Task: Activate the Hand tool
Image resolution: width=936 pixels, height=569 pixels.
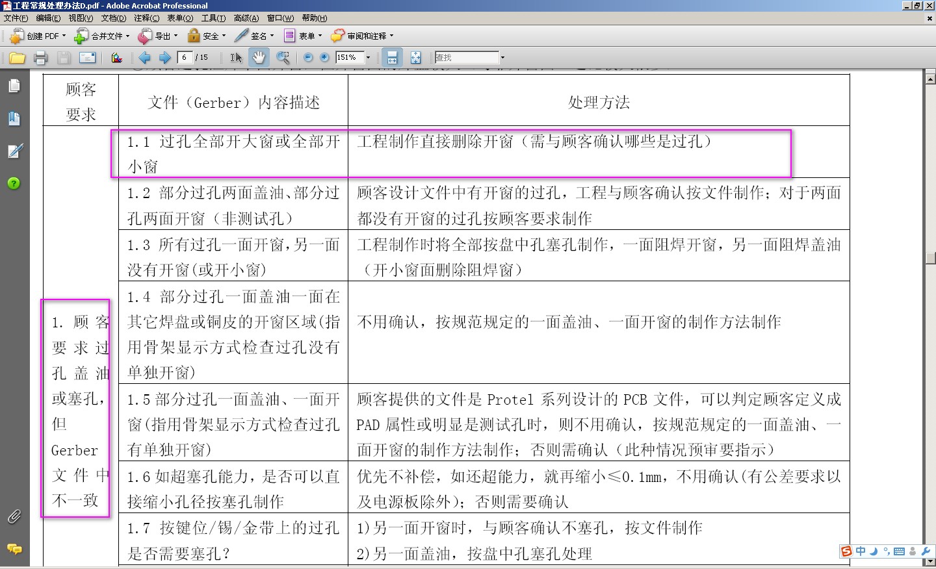Action: [x=259, y=58]
